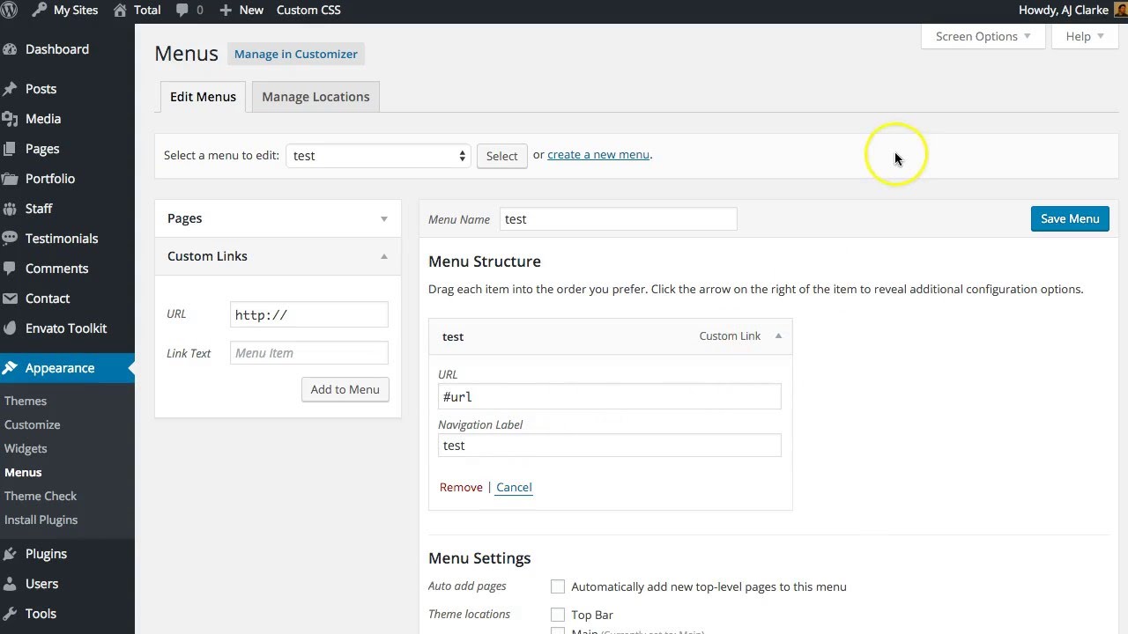Expand the Pages accordion panel
The height and width of the screenshot is (634, 1128).
(278, 218)
